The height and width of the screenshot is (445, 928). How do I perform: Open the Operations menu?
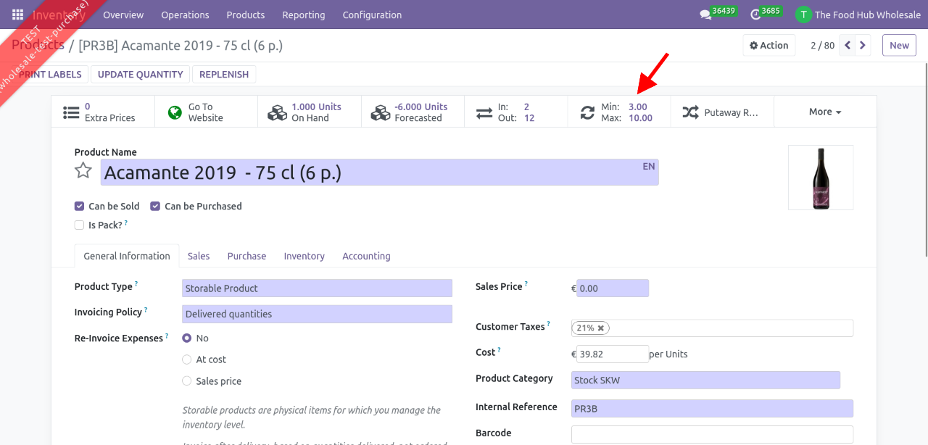click(185, 14)
